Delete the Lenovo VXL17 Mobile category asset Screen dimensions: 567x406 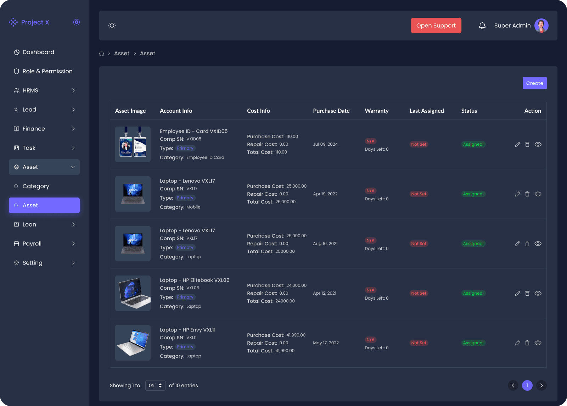527,194
